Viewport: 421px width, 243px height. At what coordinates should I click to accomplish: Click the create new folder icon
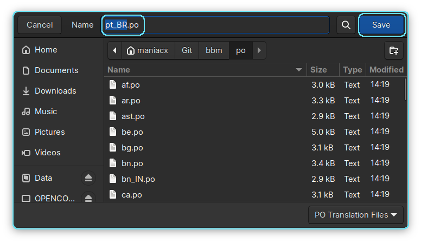[x=393, y=50]
